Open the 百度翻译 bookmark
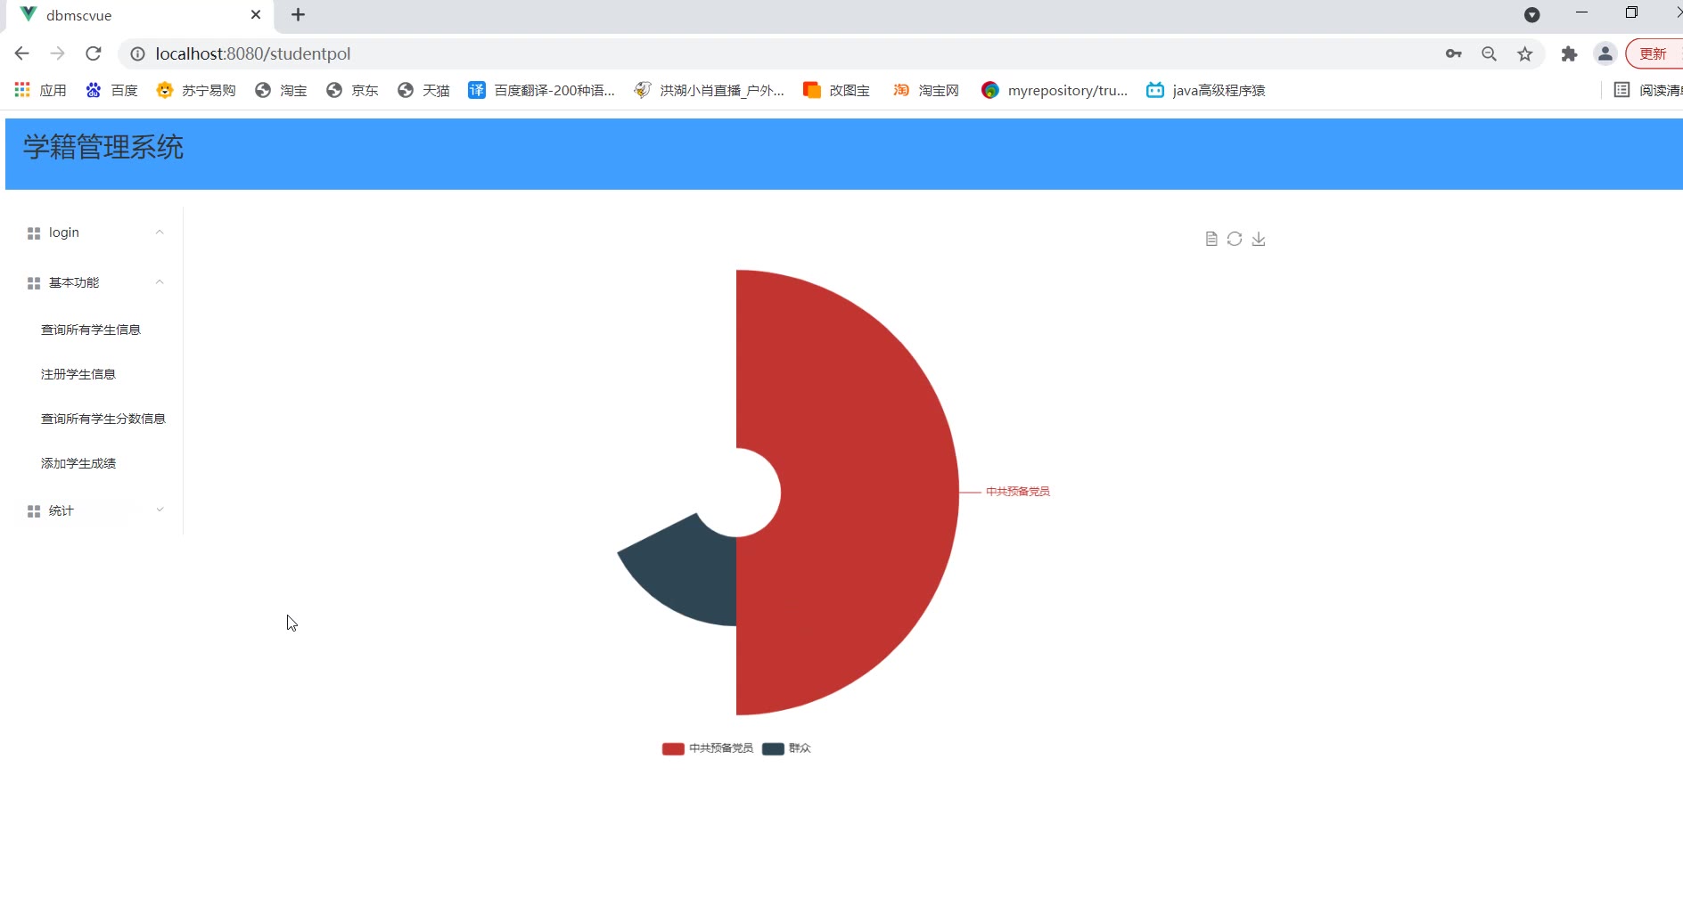 point(542,90)
